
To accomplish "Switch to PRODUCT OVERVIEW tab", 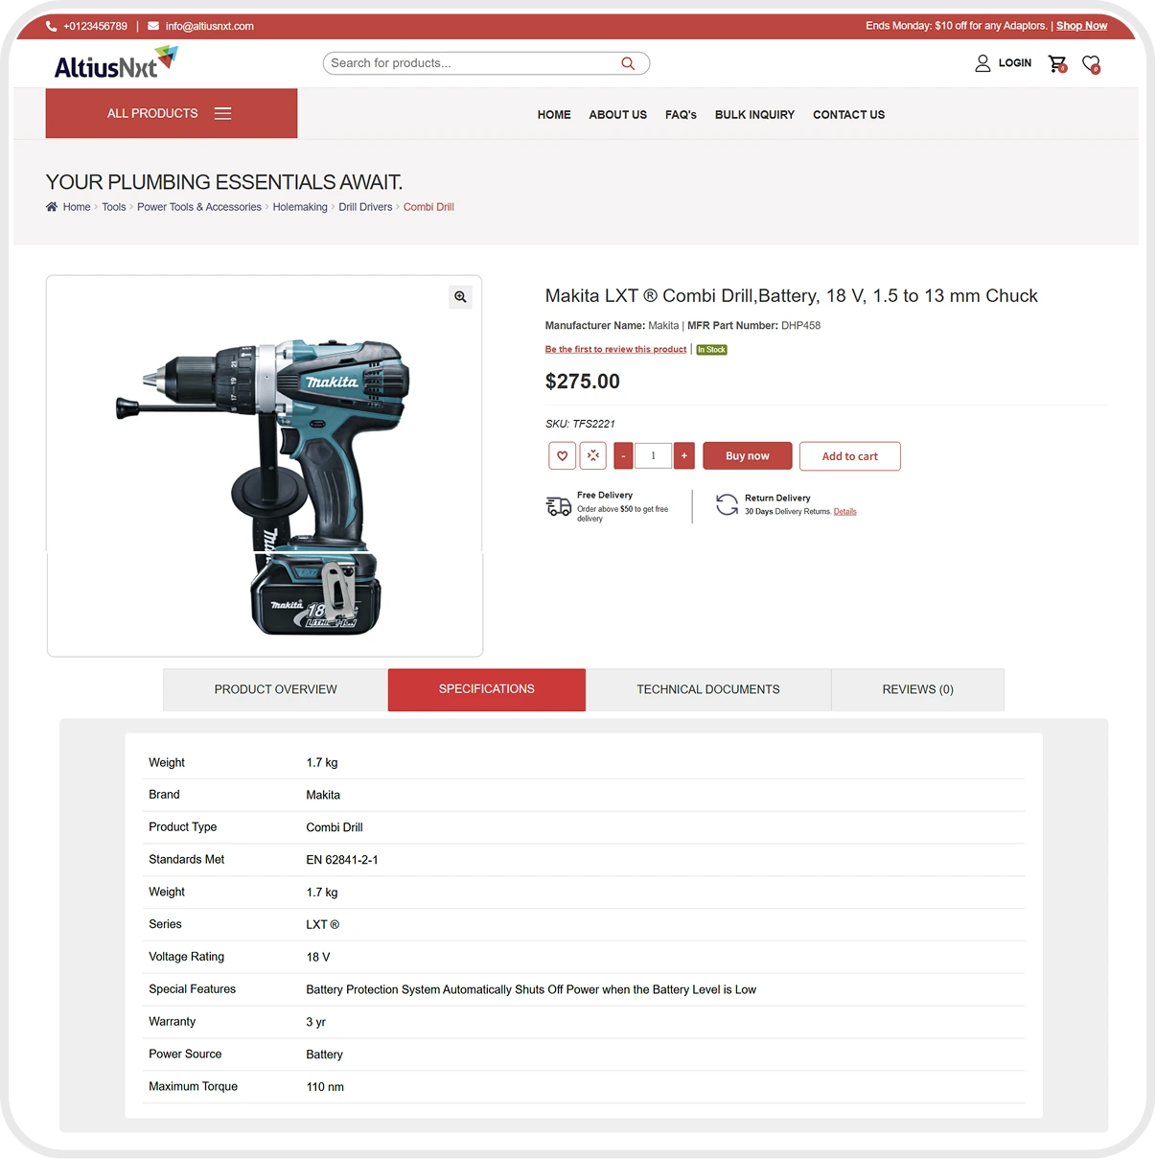I will tap(275, 689).
